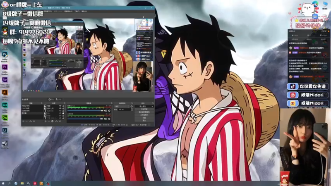
Task: Open taskbar search magnifier
Action: point(9,184)
